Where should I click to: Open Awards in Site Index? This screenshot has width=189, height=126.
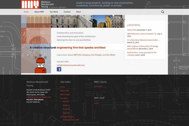[66, 101]
